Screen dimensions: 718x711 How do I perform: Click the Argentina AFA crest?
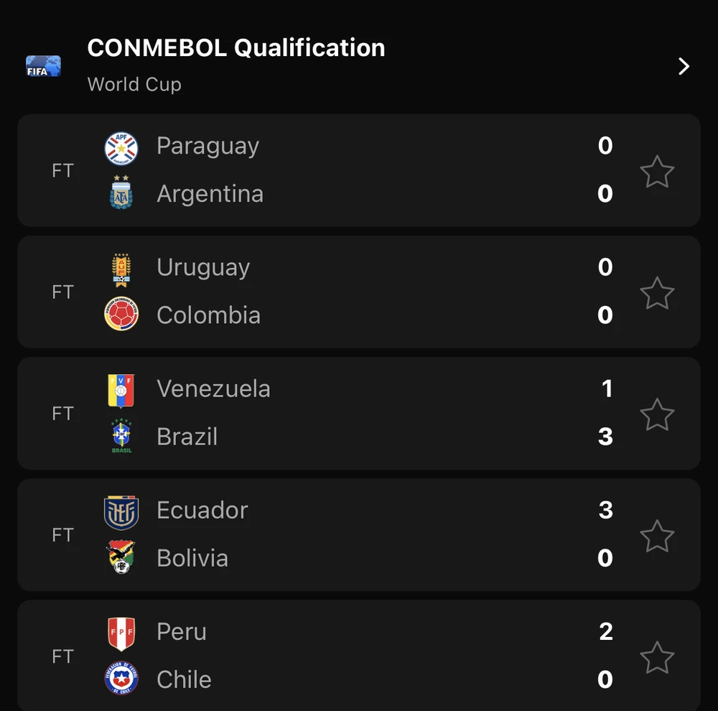pyautogui.click(x=121, y=193)
